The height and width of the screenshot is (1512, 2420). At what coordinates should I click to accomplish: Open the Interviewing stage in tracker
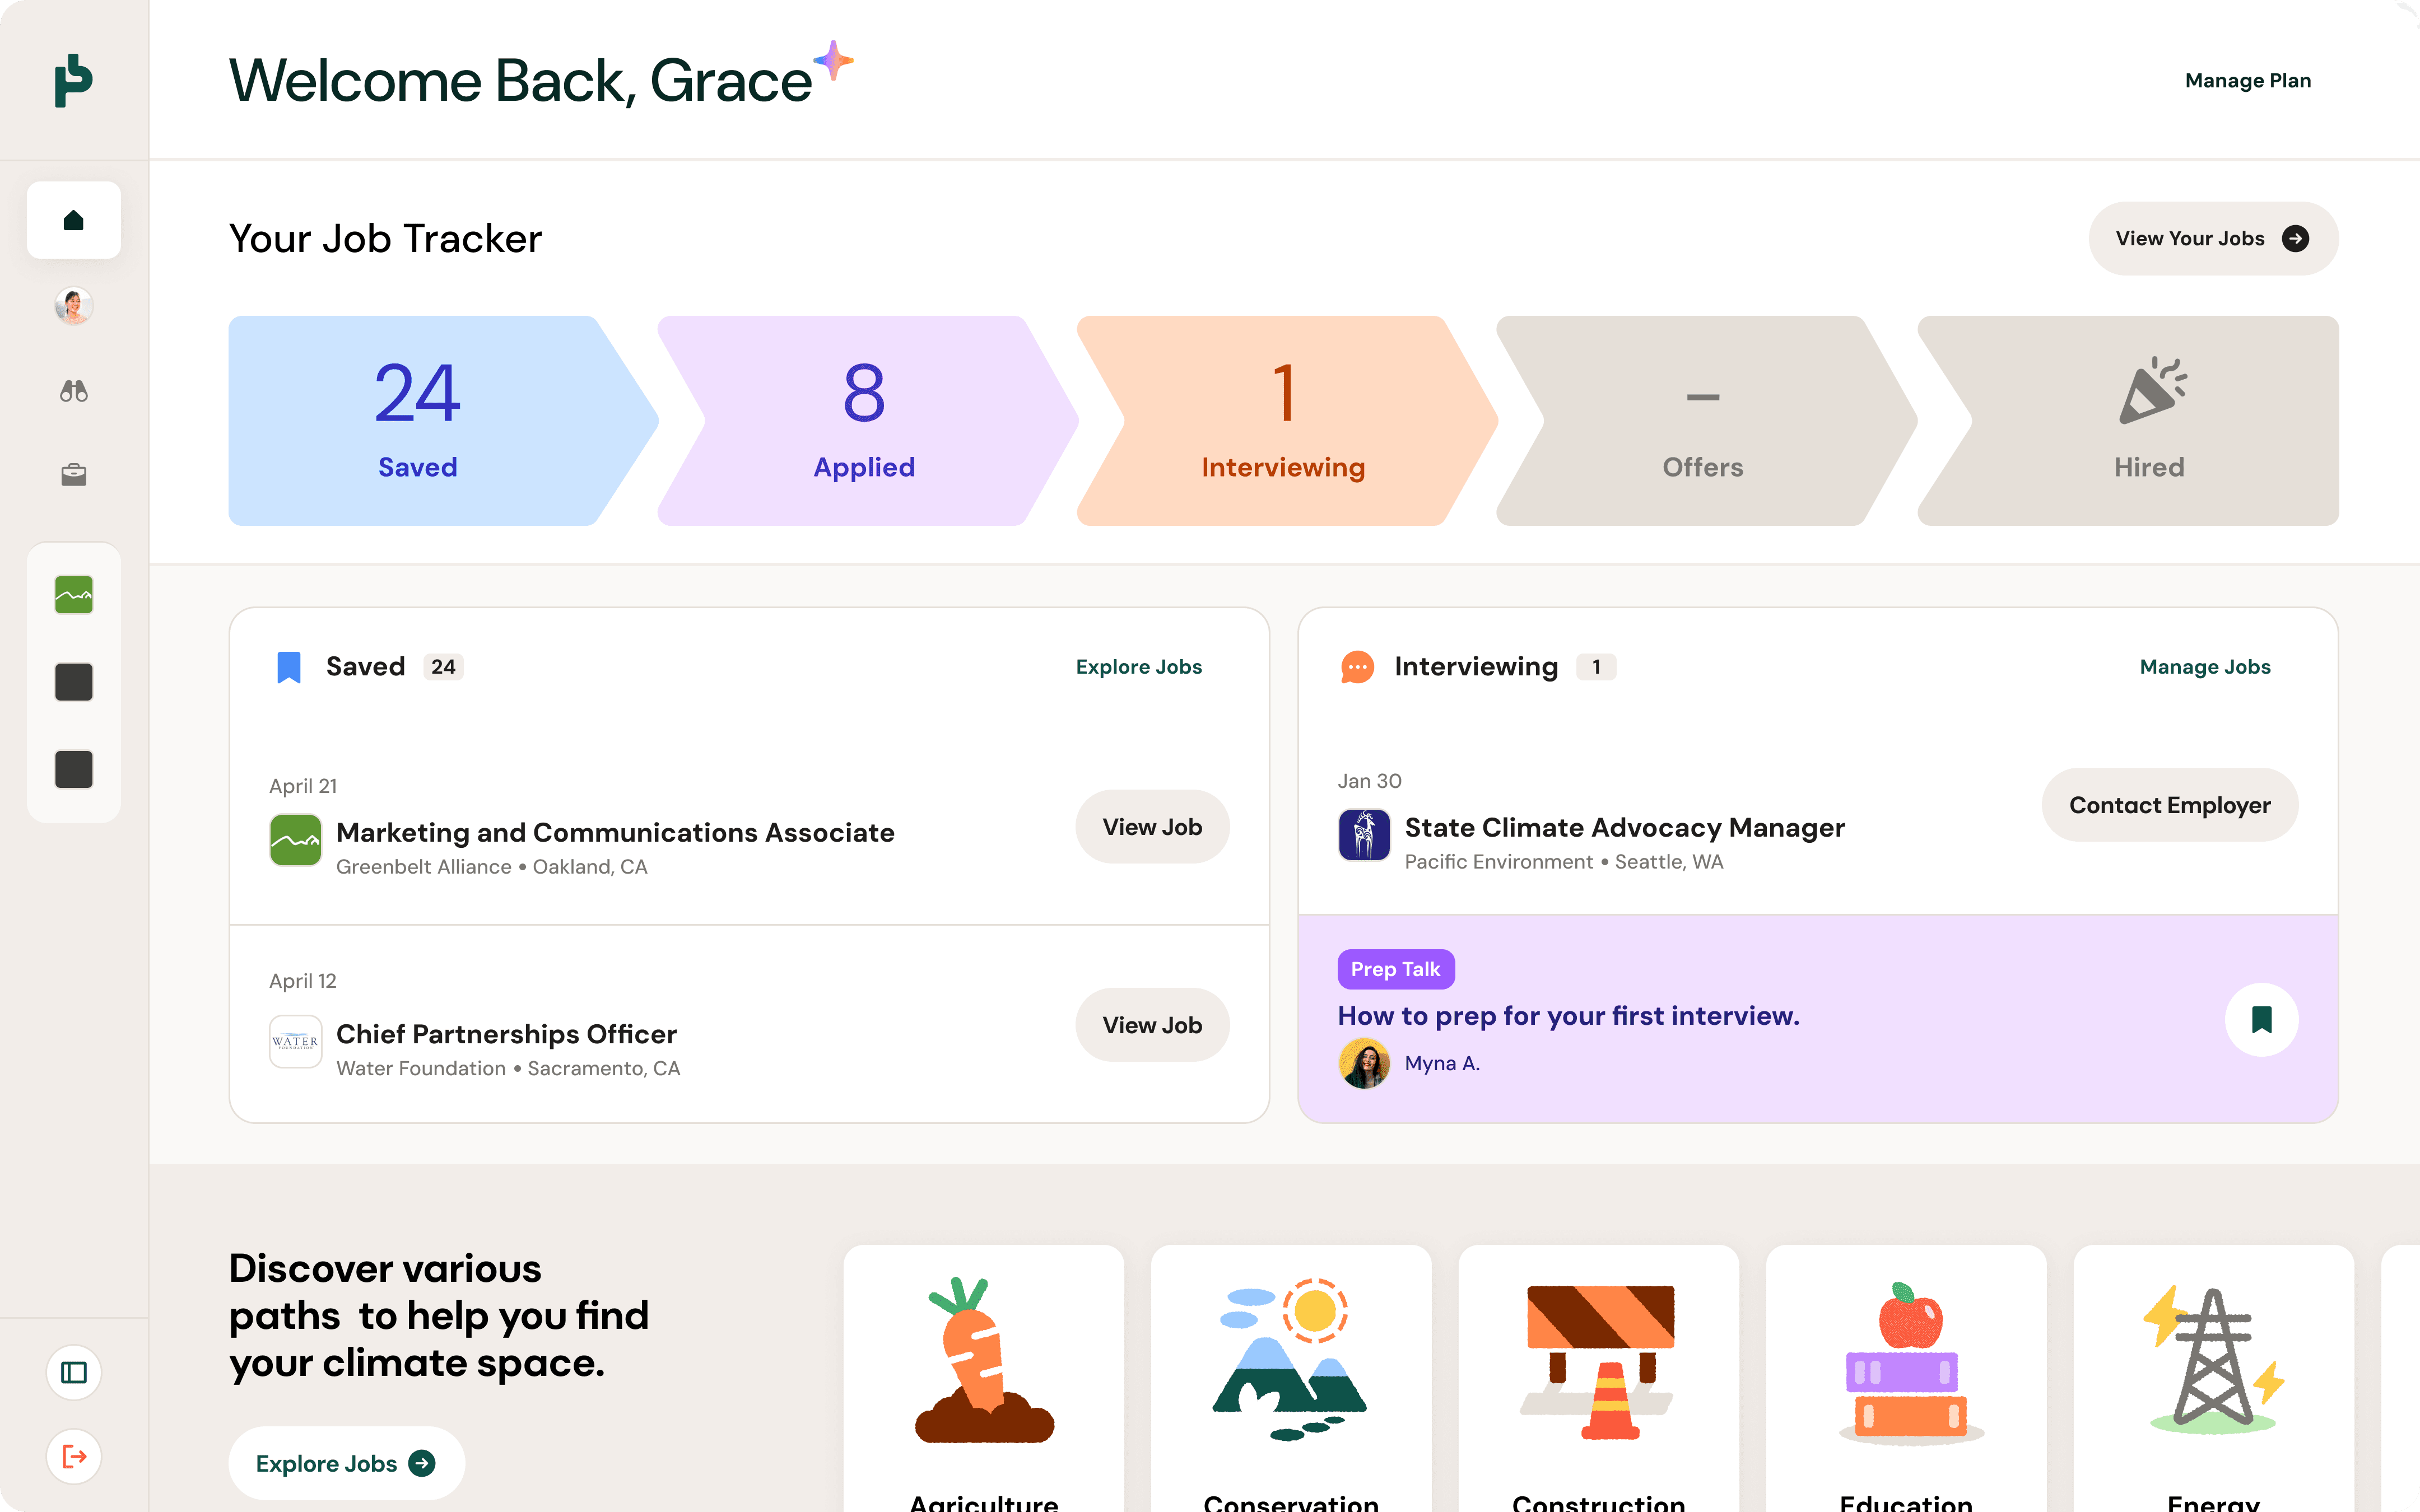tap(1286, 421)
